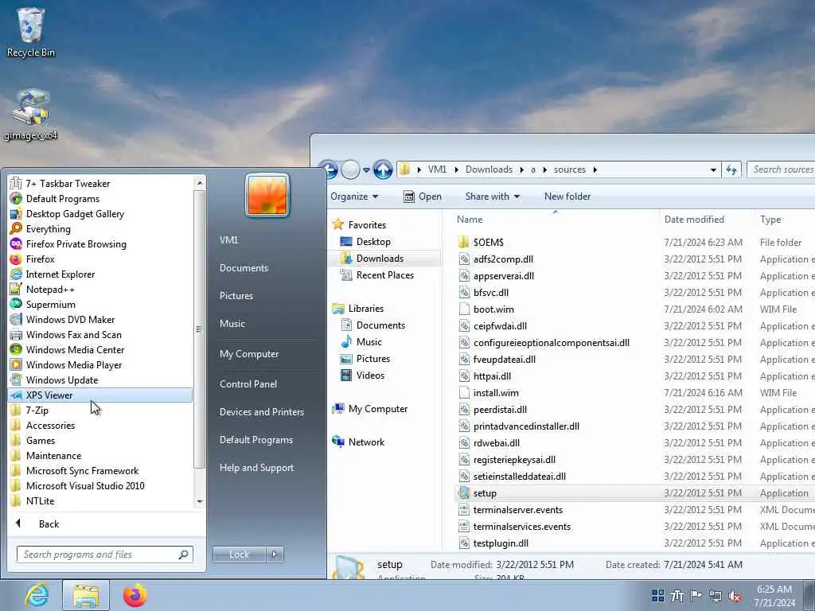Open XPS Viewer
815x611 pixels.
click(x=99, y=395)
